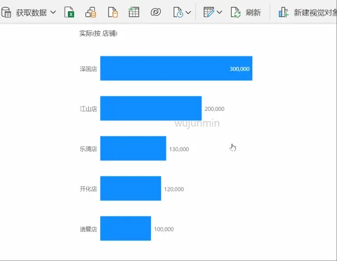Open the Dataverse swirl icon
The width and height of the screenshot is (337, 261).
tap(156, 12)
